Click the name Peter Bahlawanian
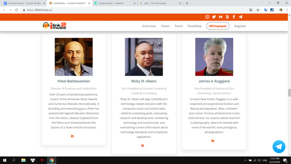Viewport: 291px width, 164px height. (x=74, y=81)
